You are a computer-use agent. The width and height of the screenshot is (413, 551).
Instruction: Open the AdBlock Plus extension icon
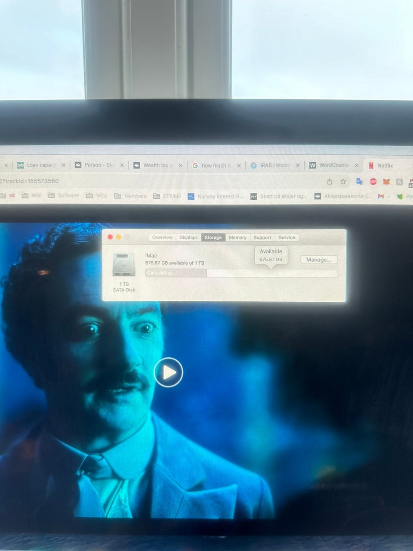coord(373,182)
